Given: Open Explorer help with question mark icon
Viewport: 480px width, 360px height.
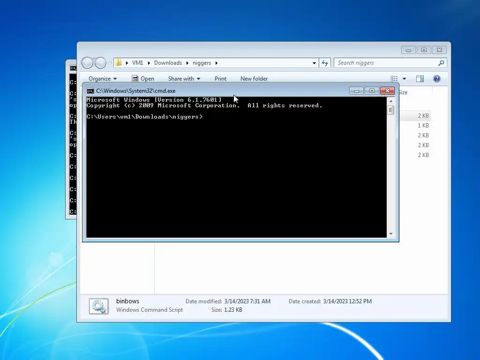Looking at the screenshot, I should click(x=437, y=79).
